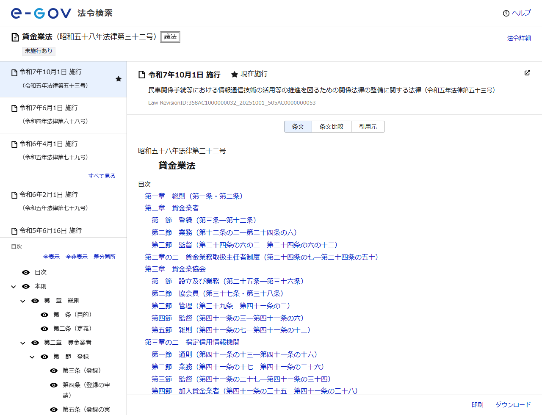Click 全表示 in table of contents

[51, 257]
